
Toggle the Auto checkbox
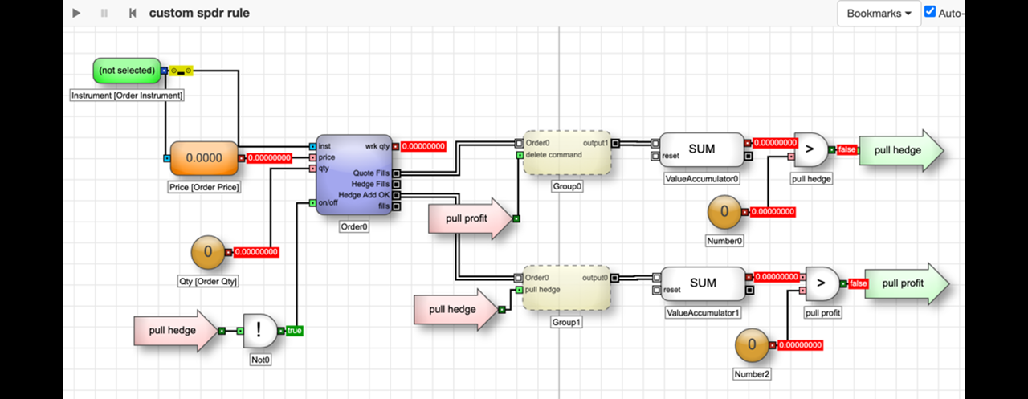(x=930, y=12)
